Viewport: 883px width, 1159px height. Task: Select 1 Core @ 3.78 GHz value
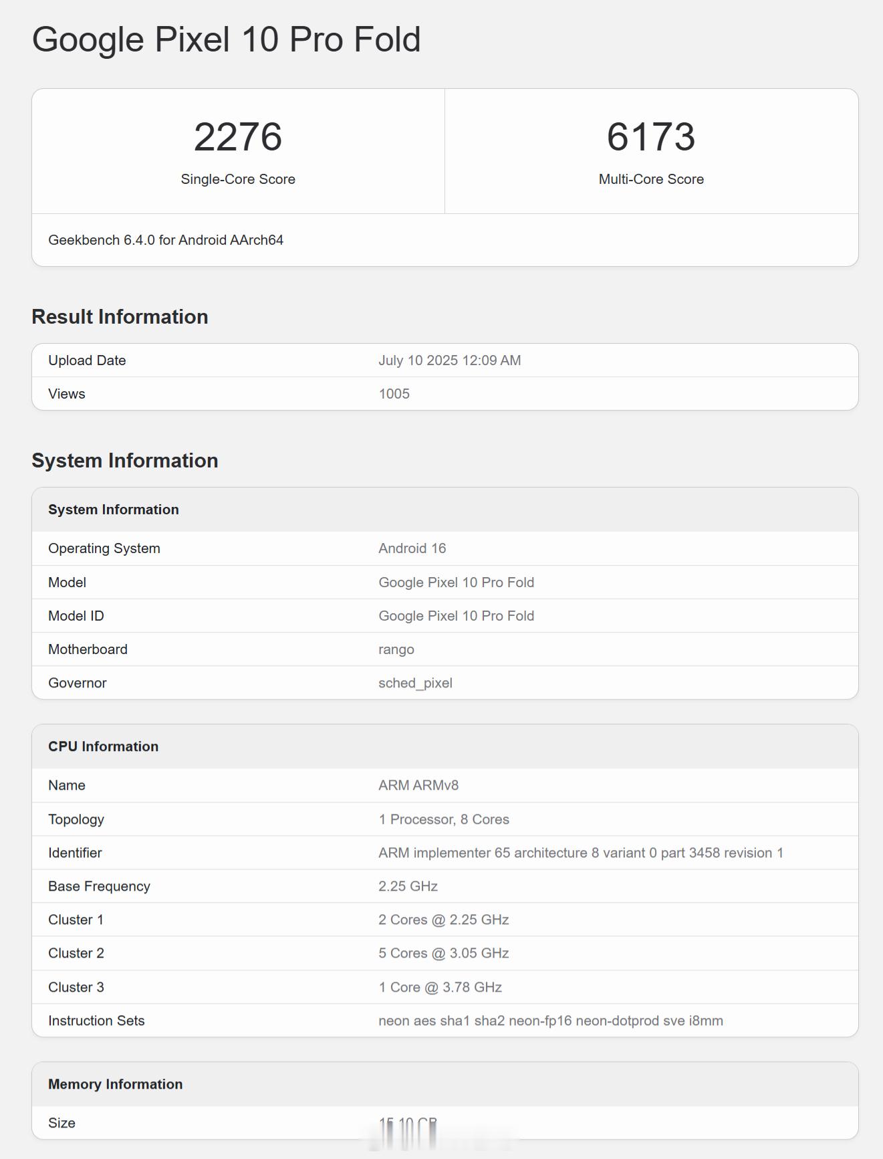pos(440,987)
